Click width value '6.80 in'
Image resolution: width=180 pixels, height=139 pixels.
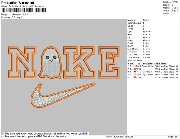tap(175, 11)
